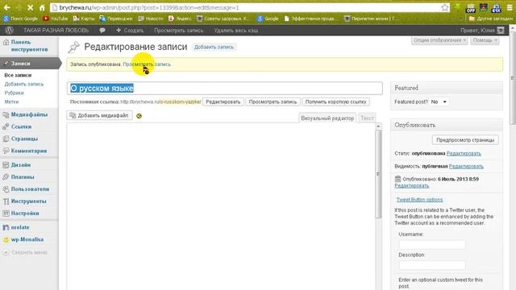Screen dimensions: 516x290
Task: Click the Twitter Username field
Action: click(432, 244)
